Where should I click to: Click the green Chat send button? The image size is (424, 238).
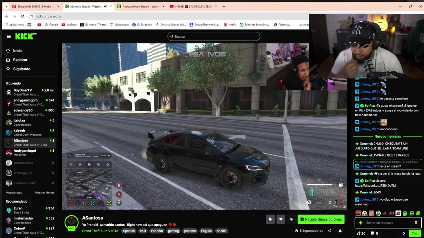pyautogui.click(x=415, y=233)
